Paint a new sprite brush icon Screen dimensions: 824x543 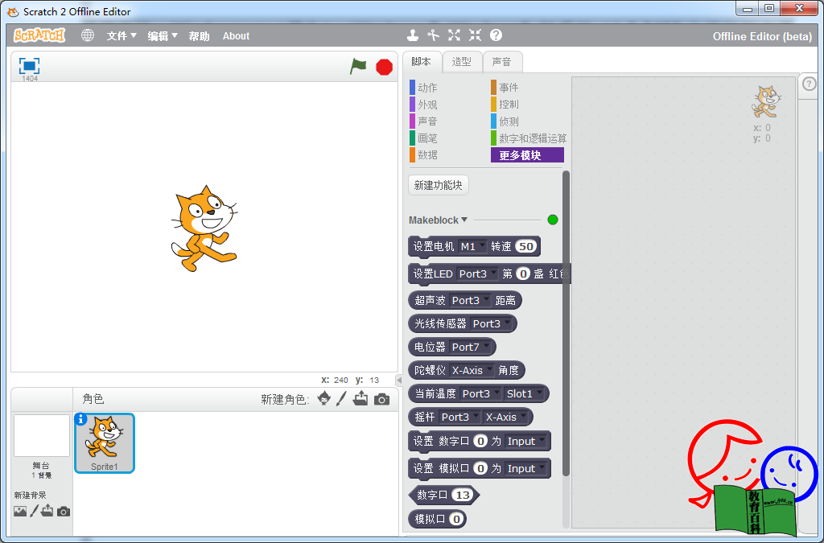(341, 398)
